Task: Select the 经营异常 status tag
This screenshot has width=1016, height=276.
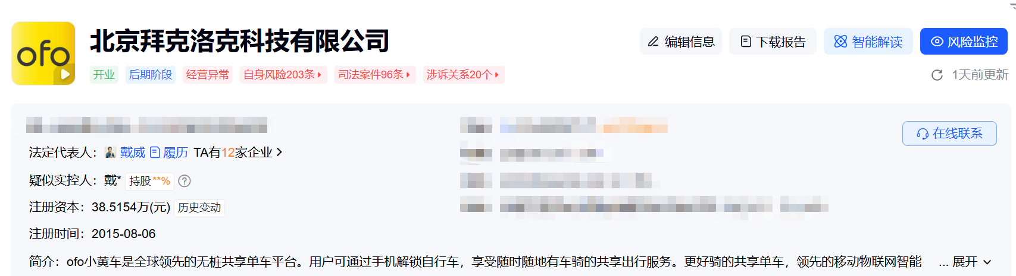Action: (x=207, y=75)
